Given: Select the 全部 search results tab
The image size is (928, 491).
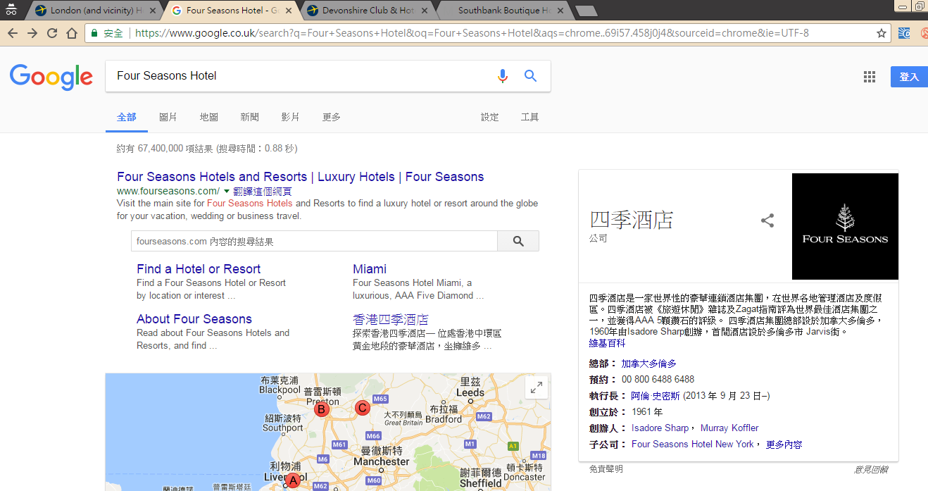Looking at the screenshot, I should [127, 117].
